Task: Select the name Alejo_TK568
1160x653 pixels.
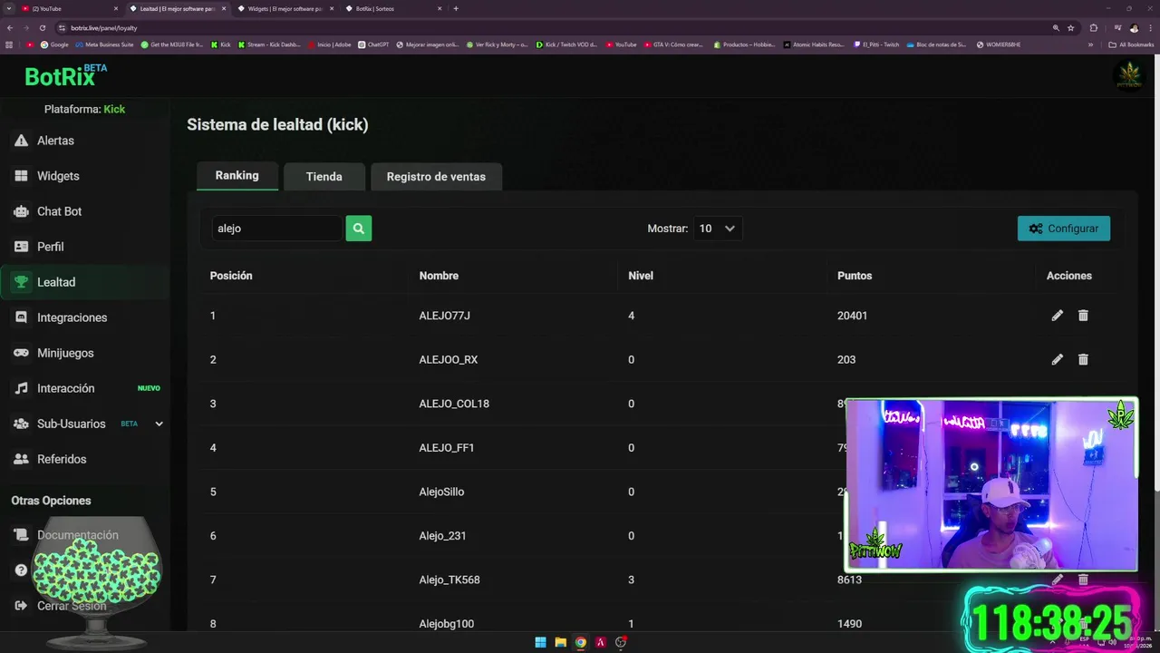Action: 449,580
